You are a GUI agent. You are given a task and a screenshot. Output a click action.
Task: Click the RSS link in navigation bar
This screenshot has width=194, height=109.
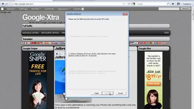pos(166,33)
